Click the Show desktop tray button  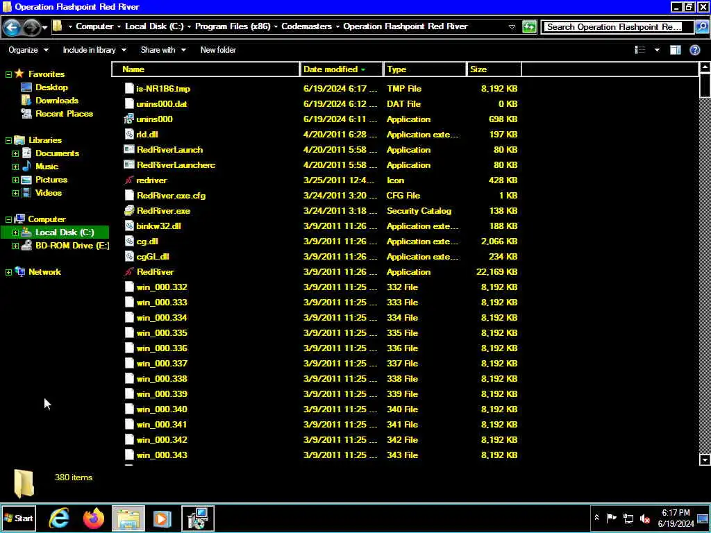(x=703, y=518)
